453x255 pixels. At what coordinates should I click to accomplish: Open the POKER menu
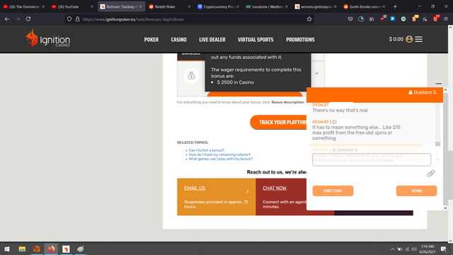[x=151, y=40]
